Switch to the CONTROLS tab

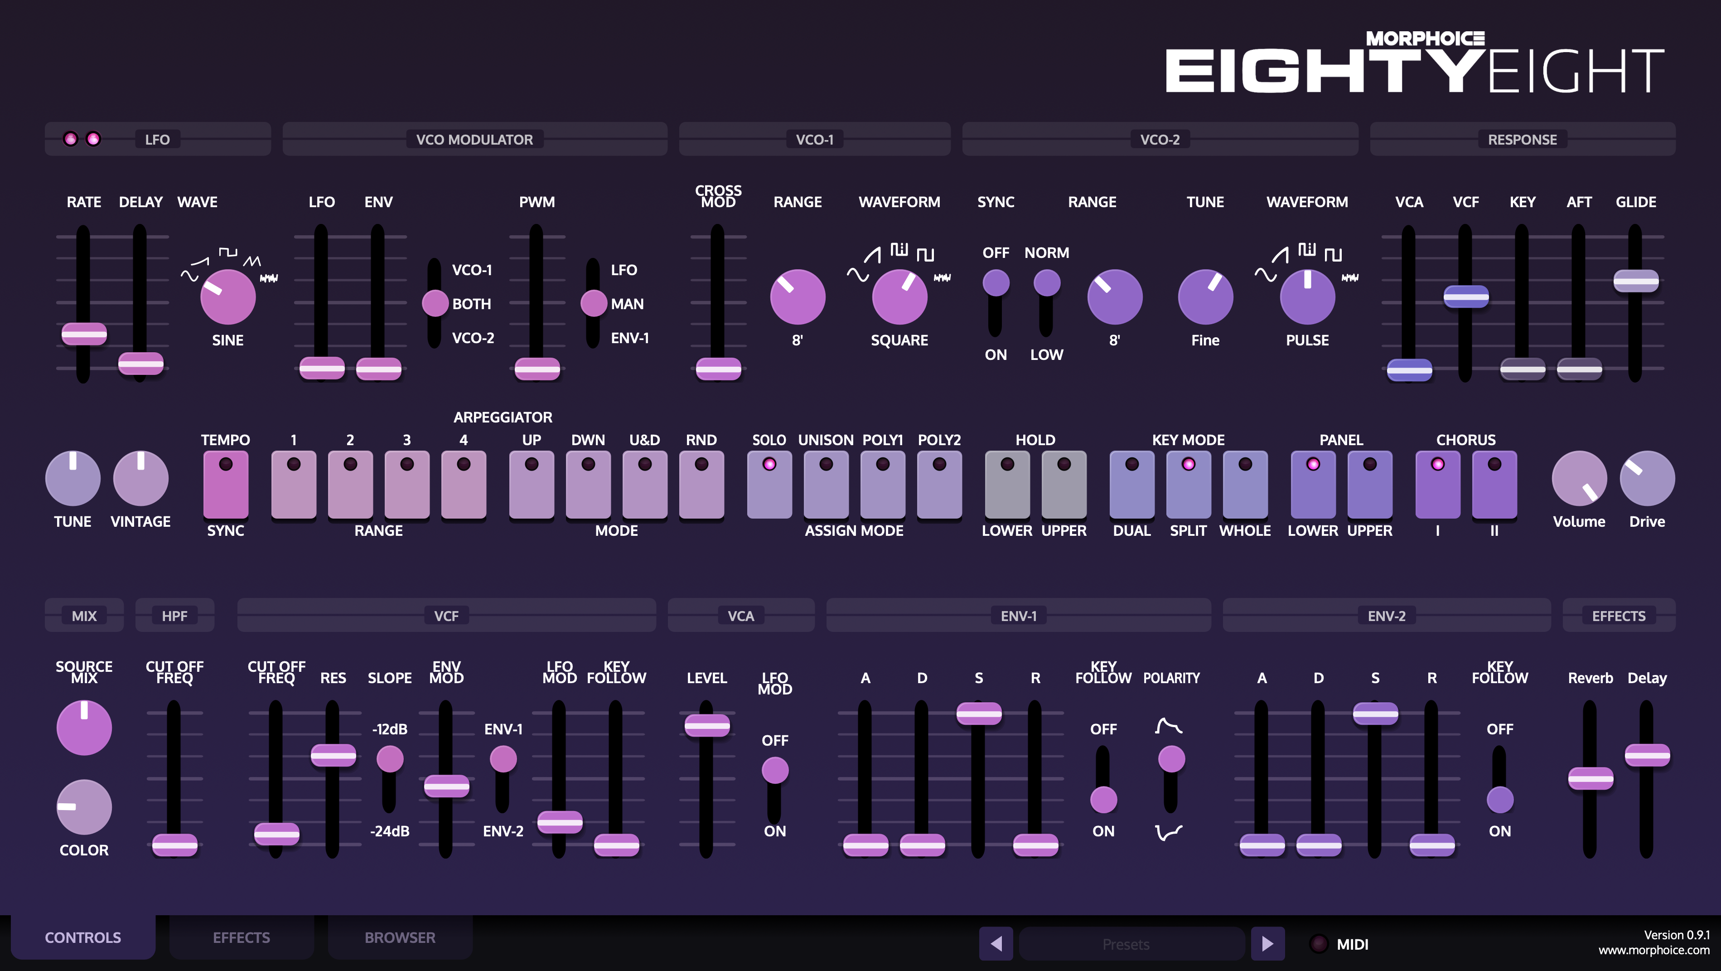coord(83,937)
